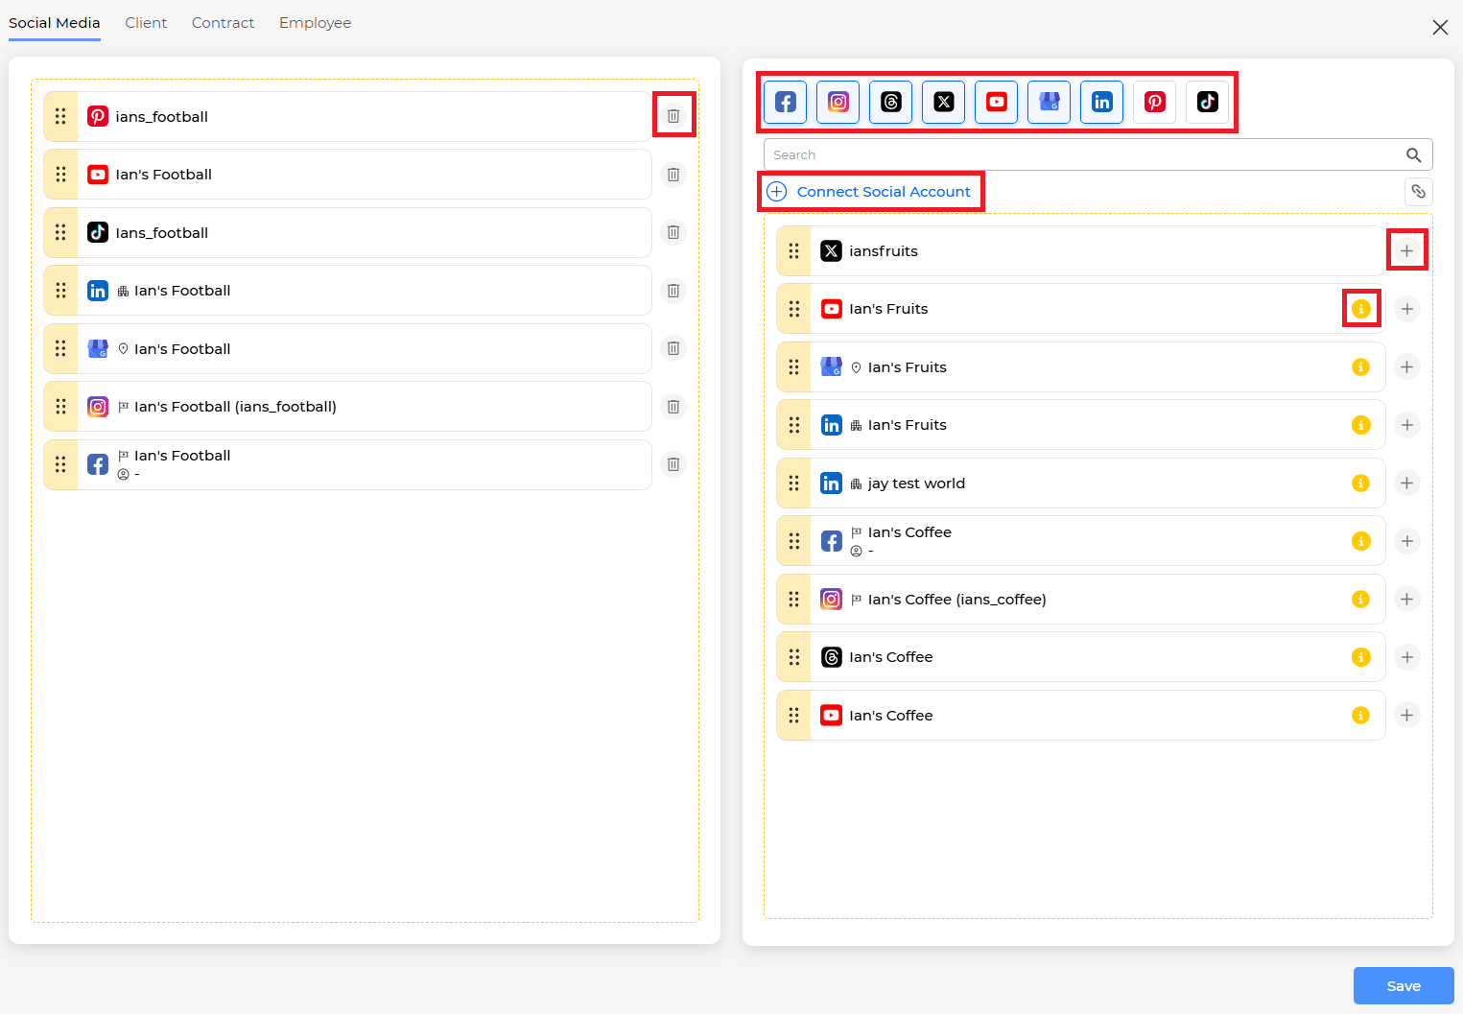Filter accounts by Instagram icon
Viewport: 1463px width, 1014px height.
coord(838,102)
